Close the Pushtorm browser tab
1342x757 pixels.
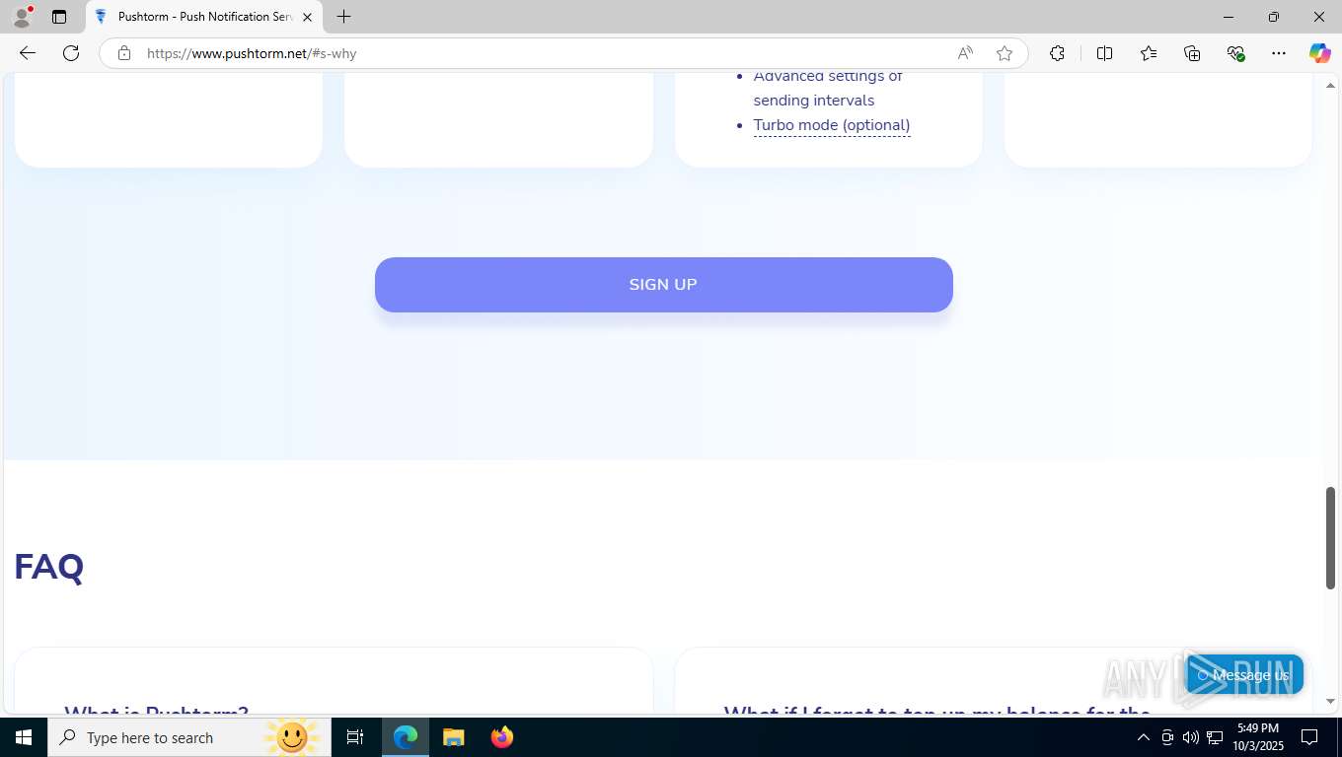pos(307,17)
